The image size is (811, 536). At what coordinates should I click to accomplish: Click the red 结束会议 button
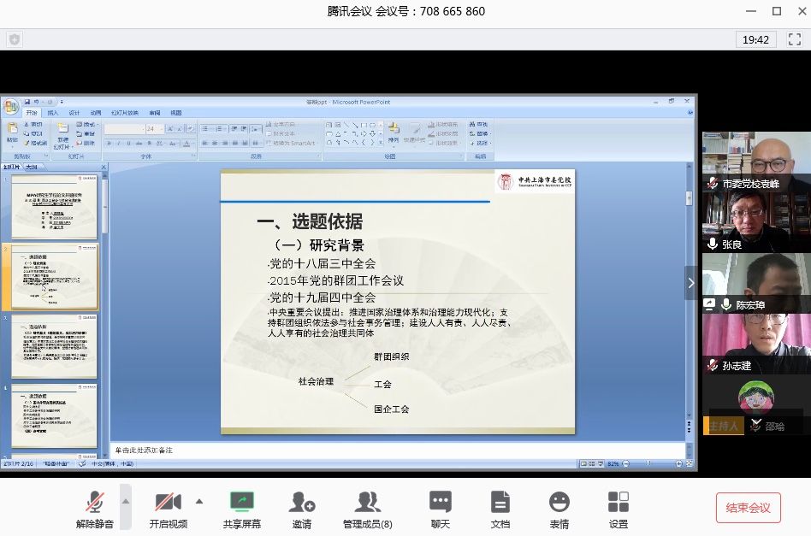[748, 508]
